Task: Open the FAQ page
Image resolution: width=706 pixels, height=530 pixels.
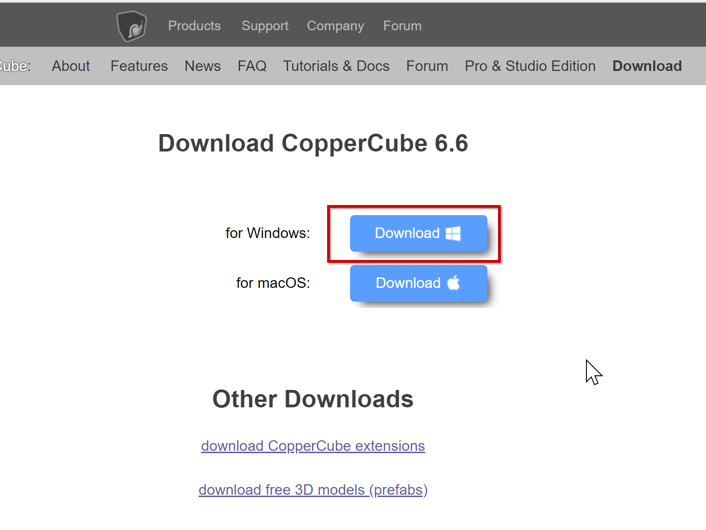Action: (x=252, y=66)
